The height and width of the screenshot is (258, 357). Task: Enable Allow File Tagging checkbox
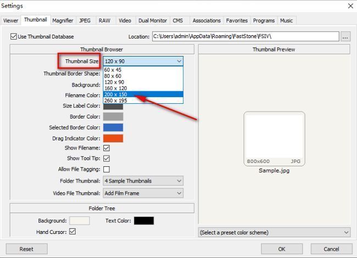coord(107,170)
